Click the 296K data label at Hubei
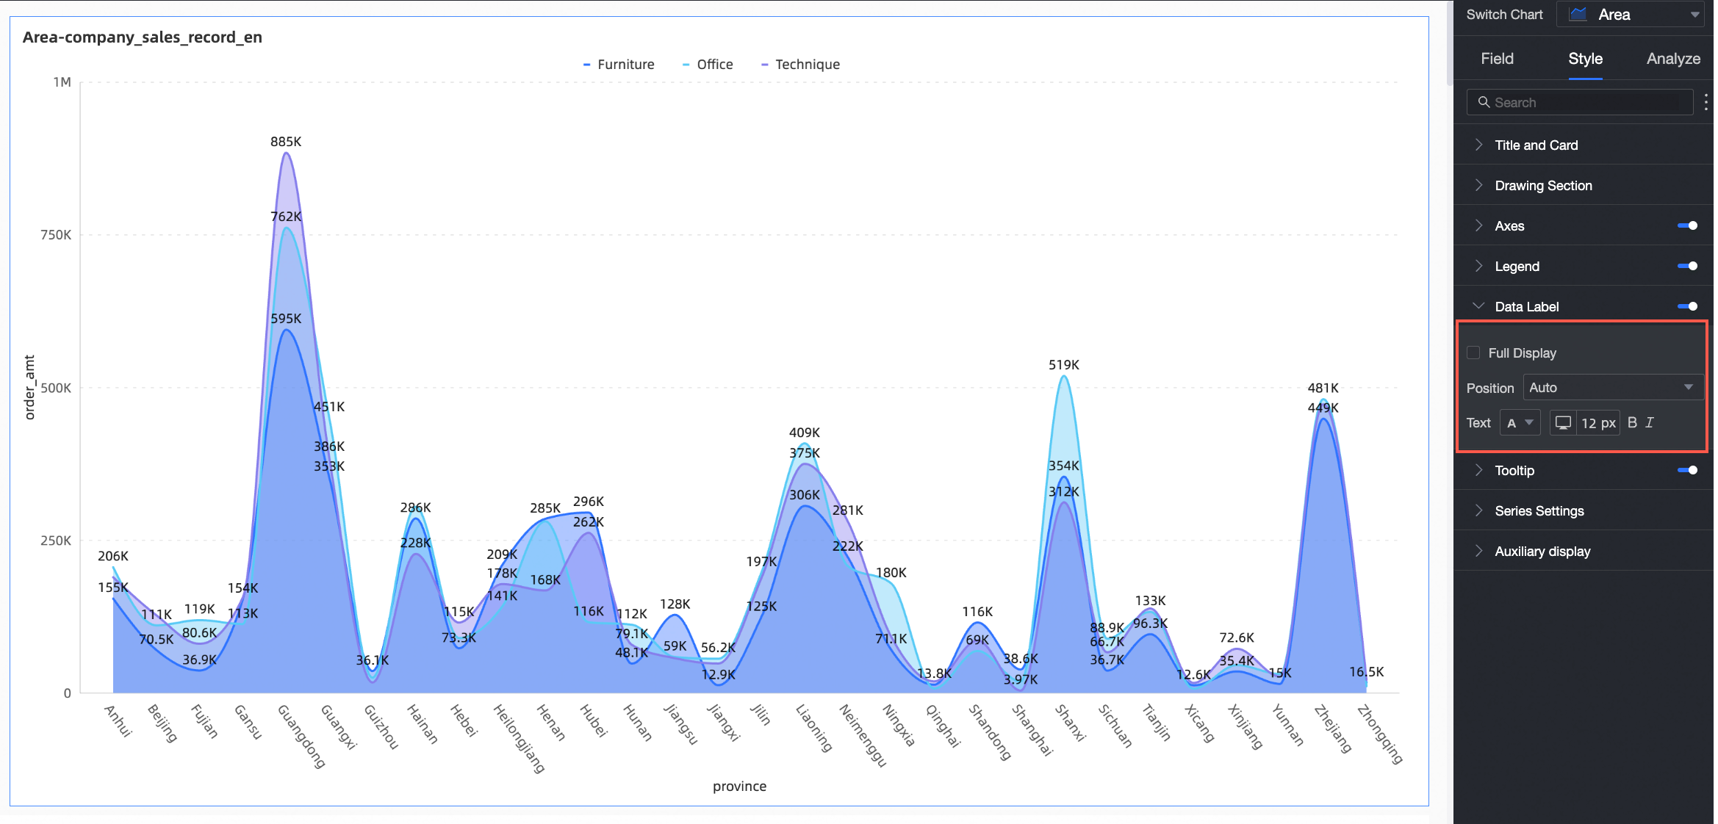 589,502
